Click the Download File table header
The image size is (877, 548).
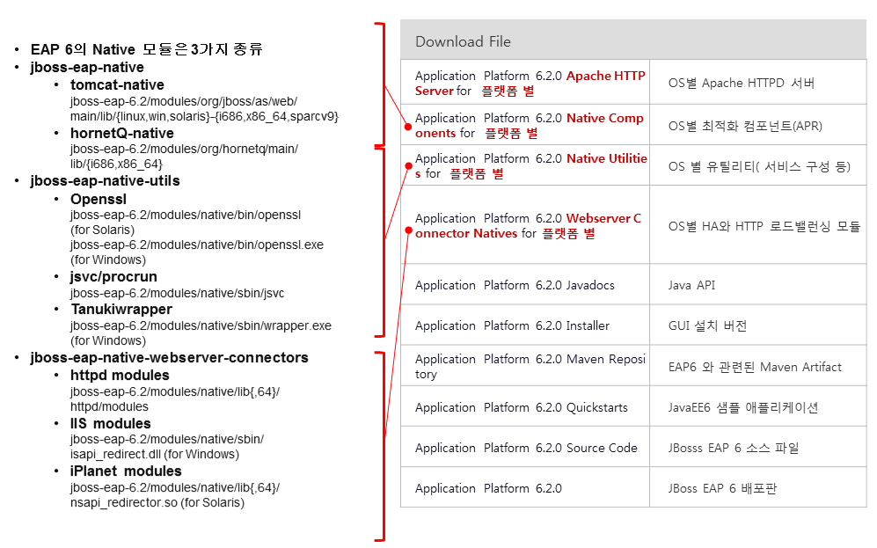click(463, 41)
